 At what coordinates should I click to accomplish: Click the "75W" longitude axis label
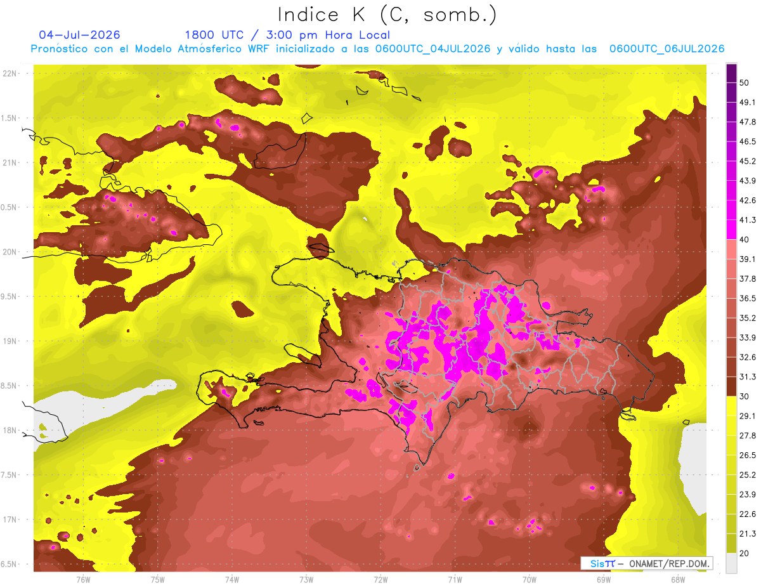157,580
